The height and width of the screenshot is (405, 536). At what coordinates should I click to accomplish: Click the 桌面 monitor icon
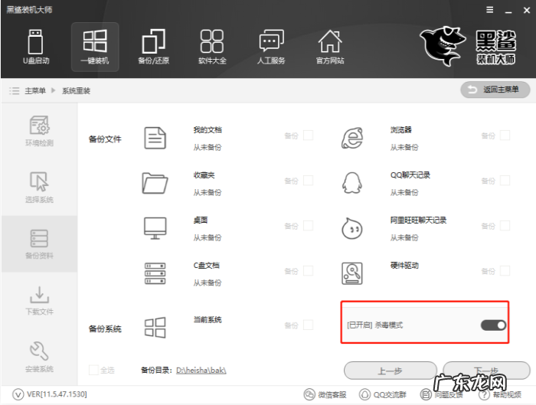click(155, 228)
